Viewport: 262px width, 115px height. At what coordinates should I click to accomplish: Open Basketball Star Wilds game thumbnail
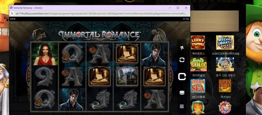tap(225, 64)
